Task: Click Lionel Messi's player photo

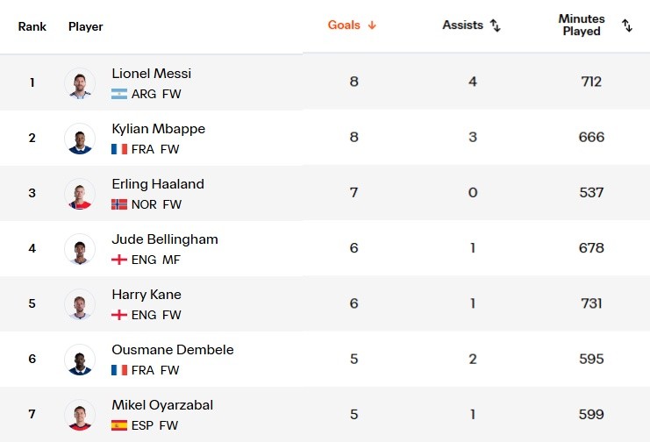Action: [80, 83]
